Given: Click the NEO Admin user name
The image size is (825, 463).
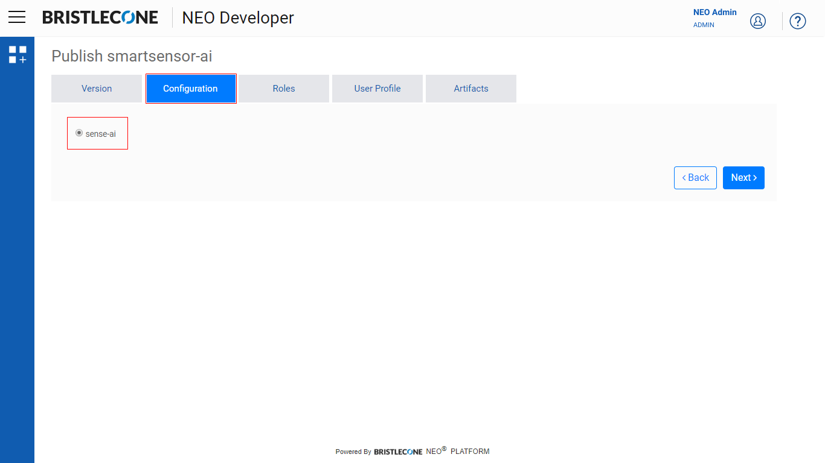Looking at the screenshot, I should [x=715, y=12].
